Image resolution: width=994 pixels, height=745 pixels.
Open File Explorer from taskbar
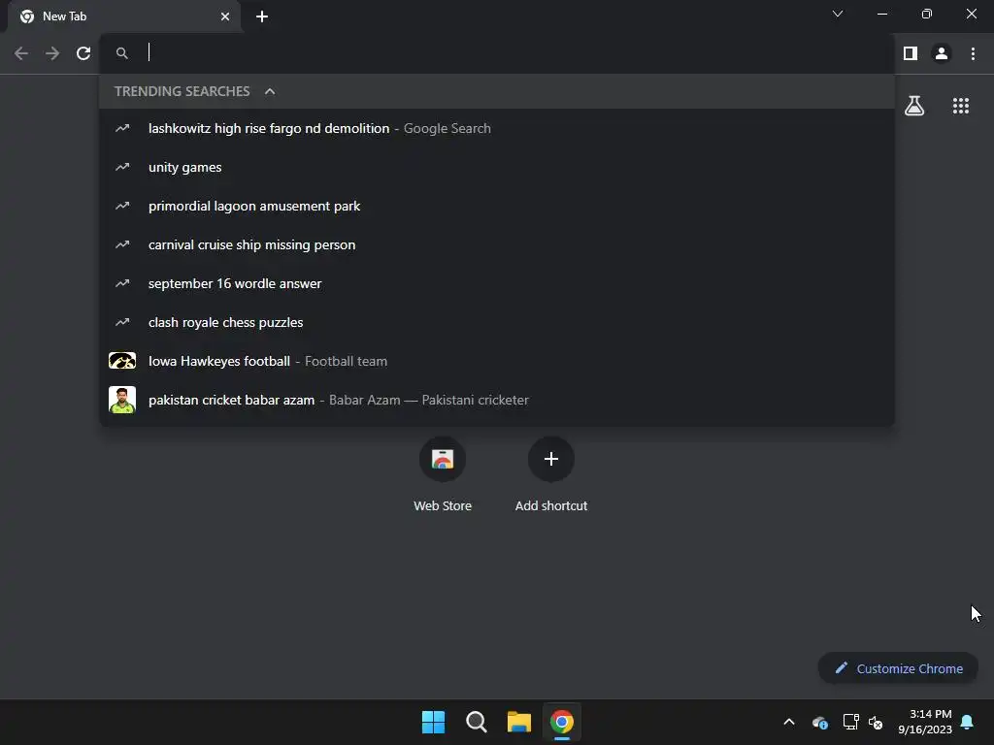(518, 722)
